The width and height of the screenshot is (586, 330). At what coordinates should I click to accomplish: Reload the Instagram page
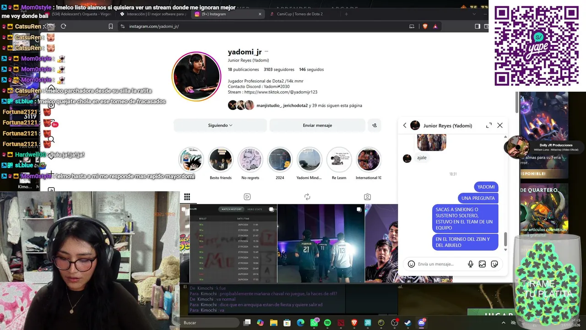point(63,27)
